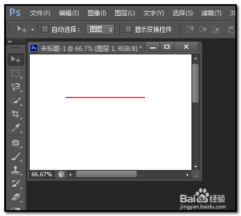Close the 未标题-1 document window
Image resolution: width=241 pixels, height=216 pixels.
[186, 47]
